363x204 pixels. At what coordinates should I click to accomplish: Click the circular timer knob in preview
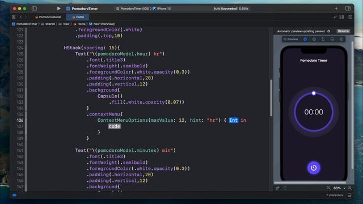coord(314,93)
